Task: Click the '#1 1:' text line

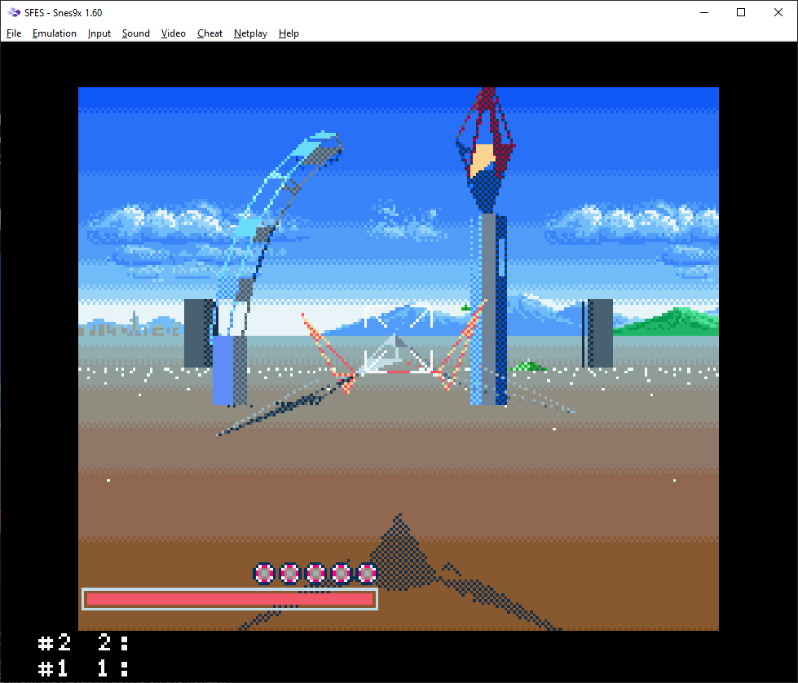Action: click(x=83, y=668)
